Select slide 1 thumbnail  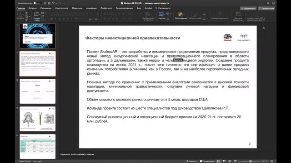point(37,36)
